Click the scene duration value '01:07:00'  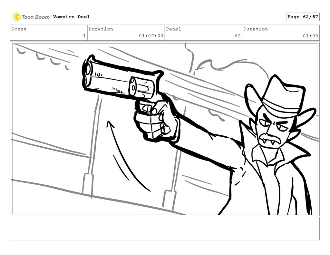tap(151, 36)
